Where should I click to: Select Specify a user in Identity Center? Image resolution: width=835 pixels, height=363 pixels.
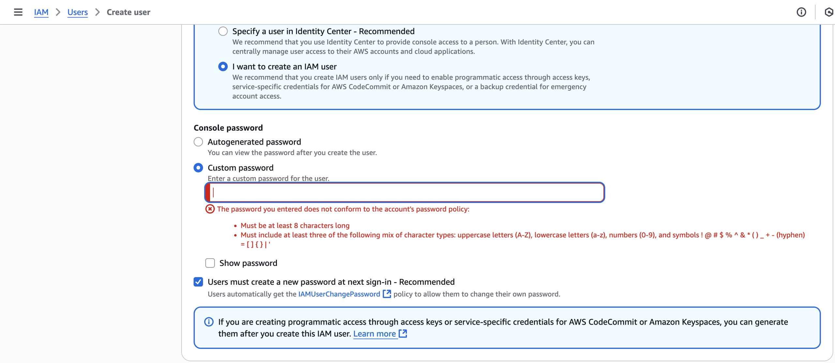click(223, 31)
